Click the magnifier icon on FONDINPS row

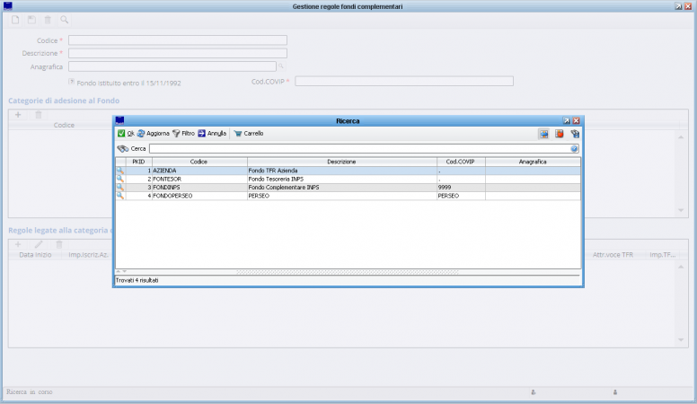tap(119, 187)
